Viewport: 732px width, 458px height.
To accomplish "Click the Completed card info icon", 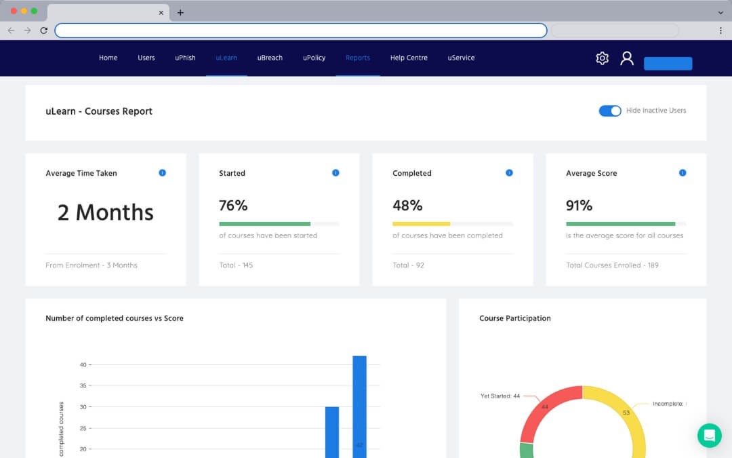I will (x=509, y=173).
